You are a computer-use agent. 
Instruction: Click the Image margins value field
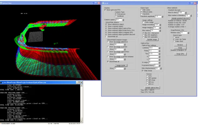click(x=156, y=27)
